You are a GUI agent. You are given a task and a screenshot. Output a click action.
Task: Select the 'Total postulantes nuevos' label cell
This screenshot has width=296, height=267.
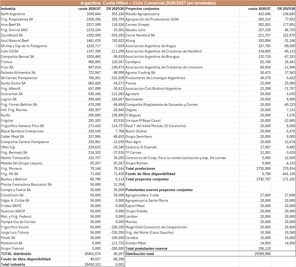coord(182,249)
